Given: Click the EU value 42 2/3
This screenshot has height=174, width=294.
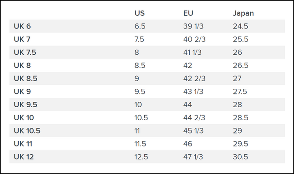Looking at the screenshot, I should click(x=194, y=78).
